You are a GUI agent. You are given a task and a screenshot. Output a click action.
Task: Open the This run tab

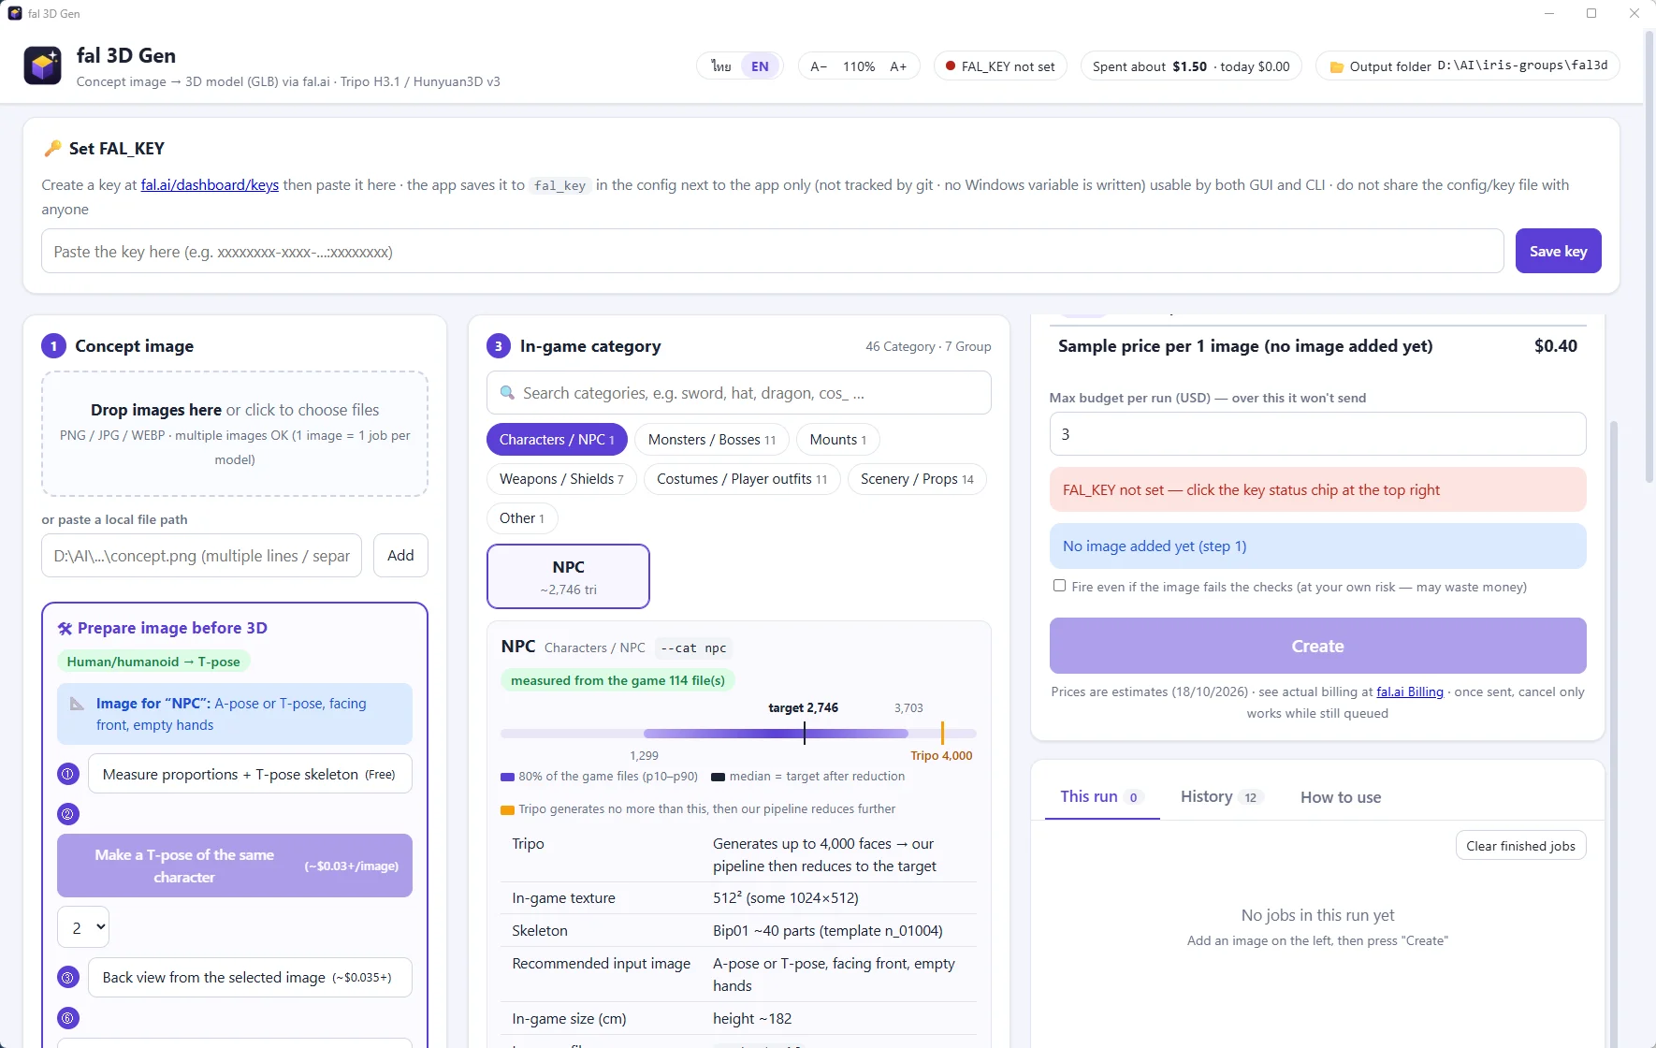(x=1101, y=796)
